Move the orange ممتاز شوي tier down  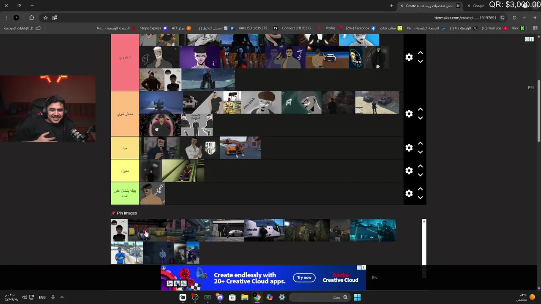pyautogui.click(x=420, y=118)
